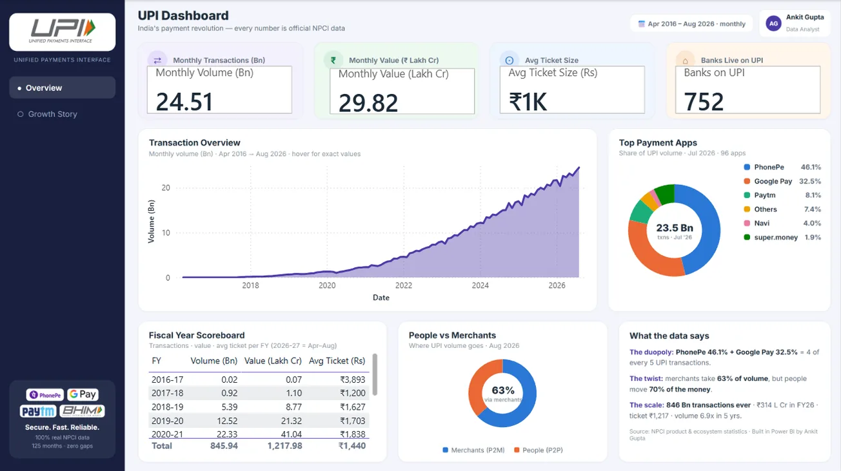
Task: Sort the table by the FY column header
Action: coord(157,361)
